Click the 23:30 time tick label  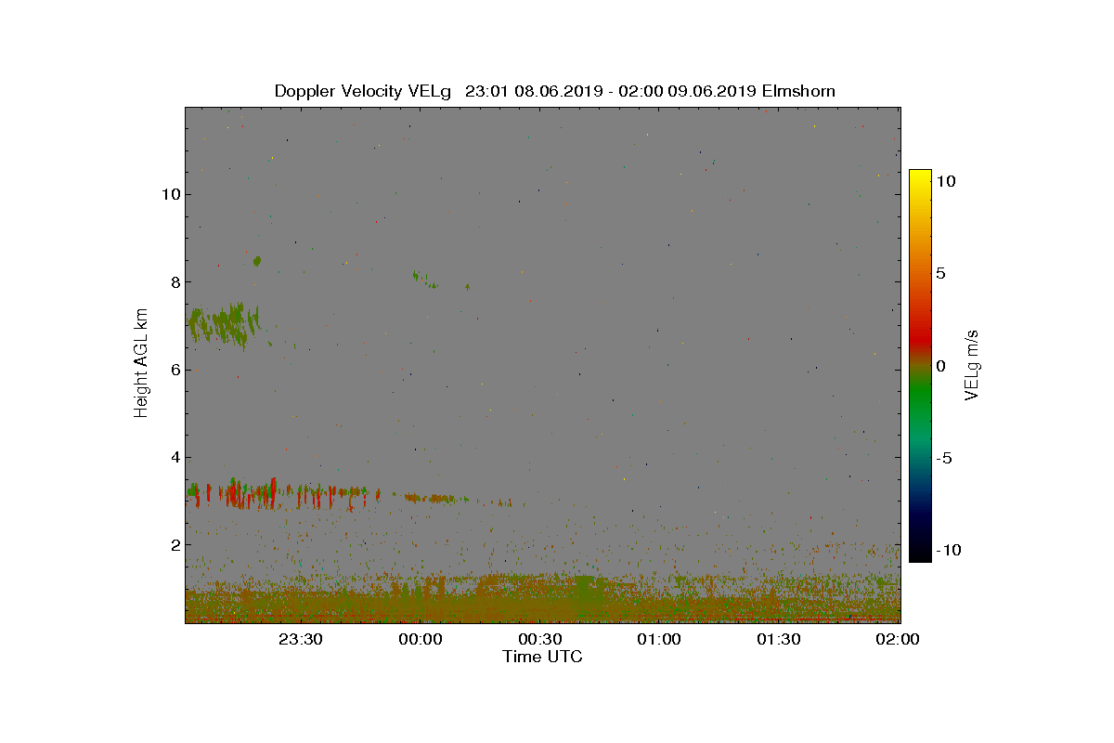300,639
